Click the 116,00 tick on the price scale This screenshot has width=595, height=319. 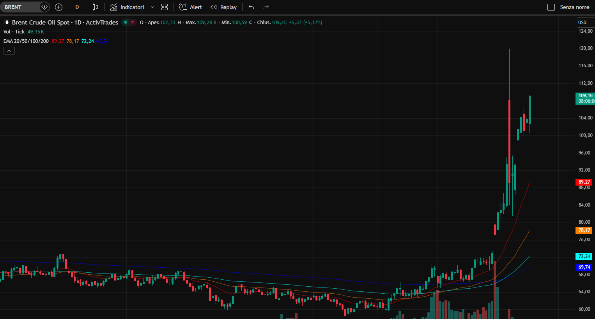point(585,66)
